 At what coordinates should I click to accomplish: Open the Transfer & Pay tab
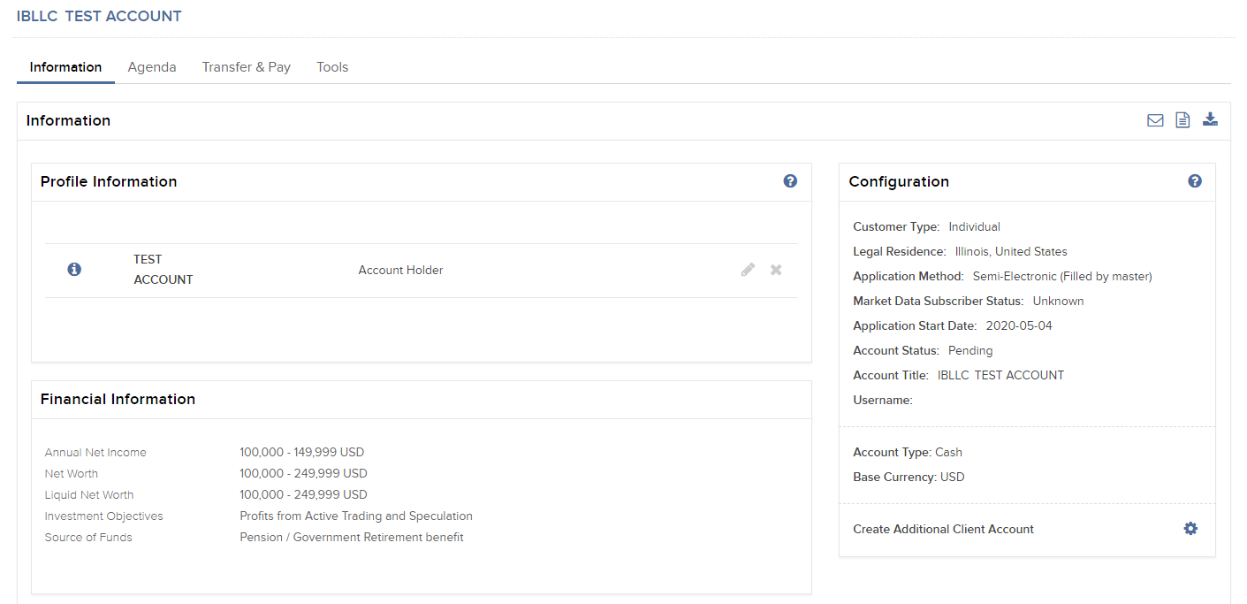(246, 66)
